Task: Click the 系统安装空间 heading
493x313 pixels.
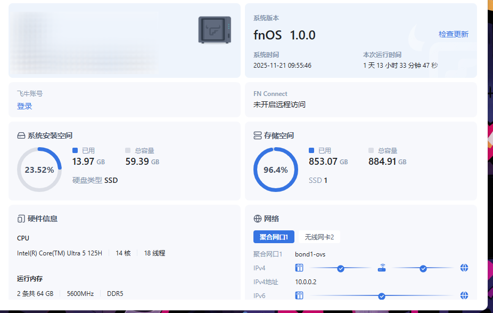Action: (x=50, y=136)
